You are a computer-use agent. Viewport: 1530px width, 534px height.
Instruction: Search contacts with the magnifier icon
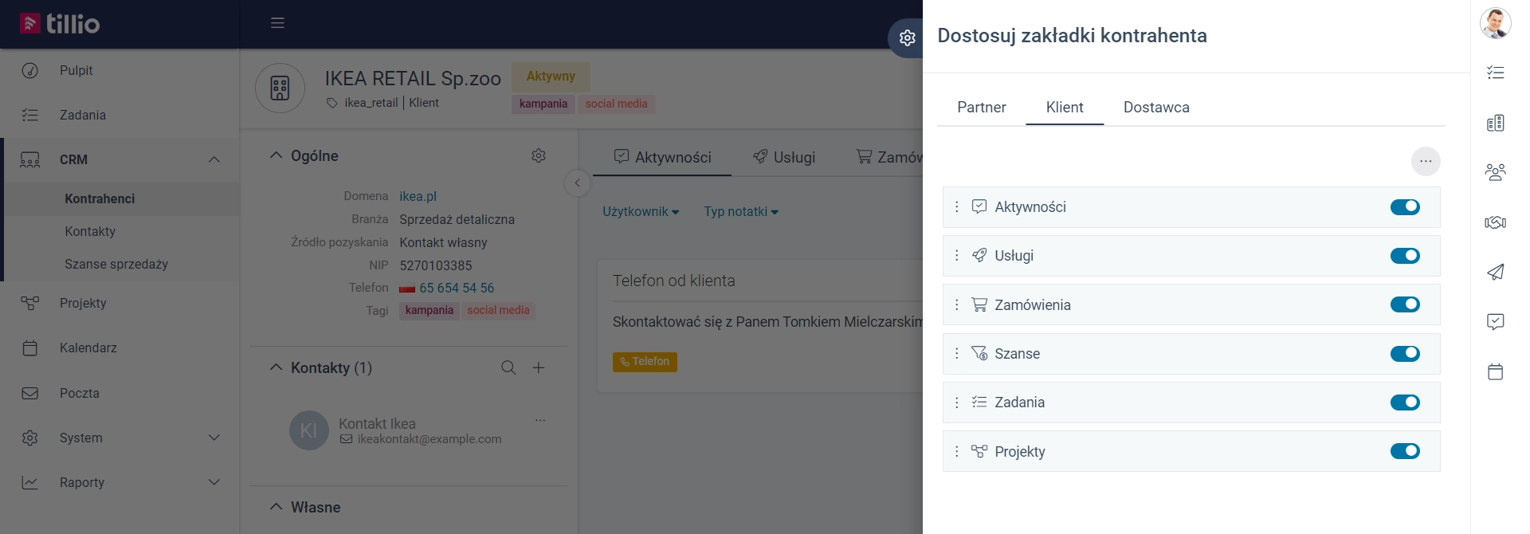(508, 367)
